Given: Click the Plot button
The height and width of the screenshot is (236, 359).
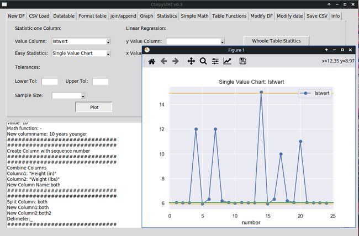Looking at the screenshot, I should tap(94, 108).
